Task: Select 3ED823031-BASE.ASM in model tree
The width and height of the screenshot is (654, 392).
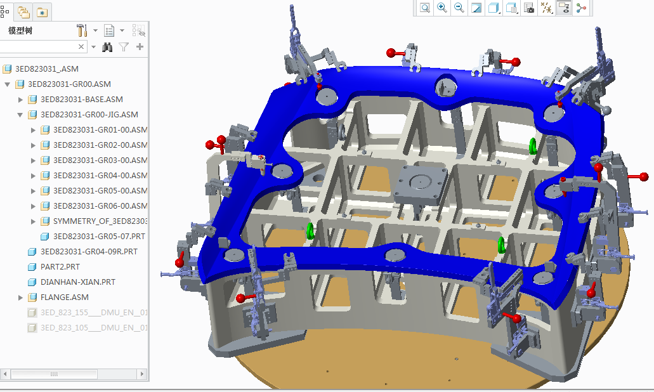Action: (82, 99)
